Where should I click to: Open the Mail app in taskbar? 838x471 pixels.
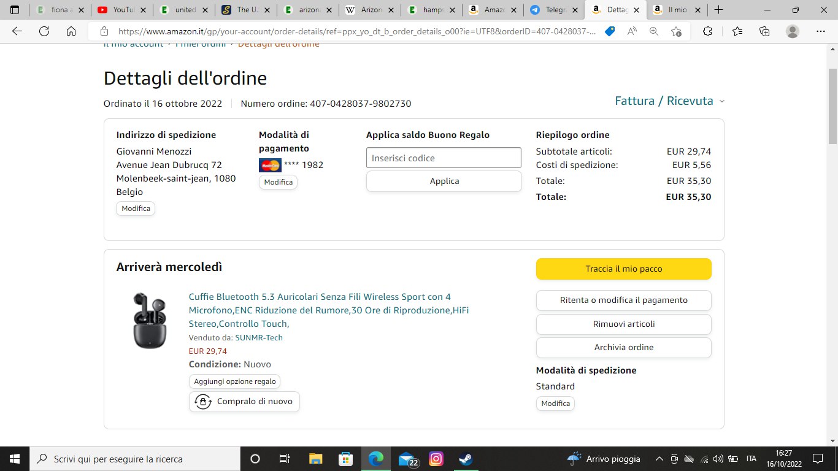coord(407,459)
